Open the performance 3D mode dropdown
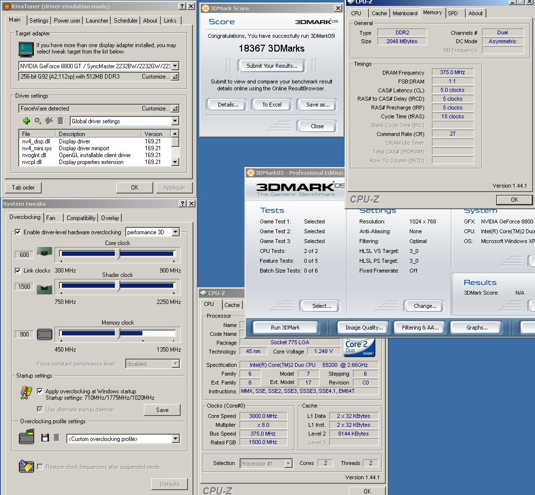 (175, 232)
